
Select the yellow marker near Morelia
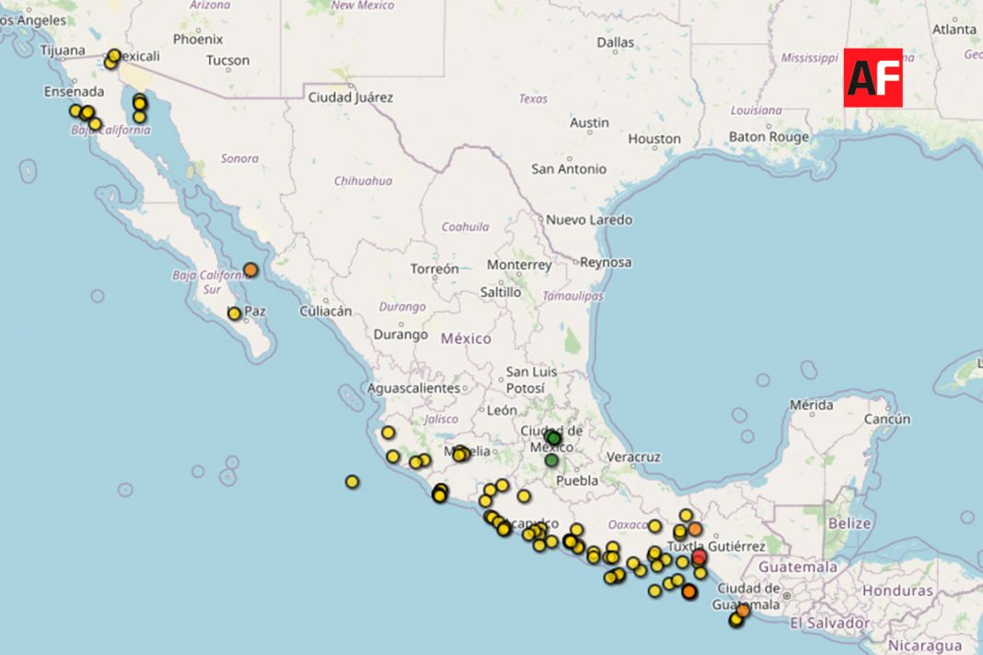pos(460,454)
